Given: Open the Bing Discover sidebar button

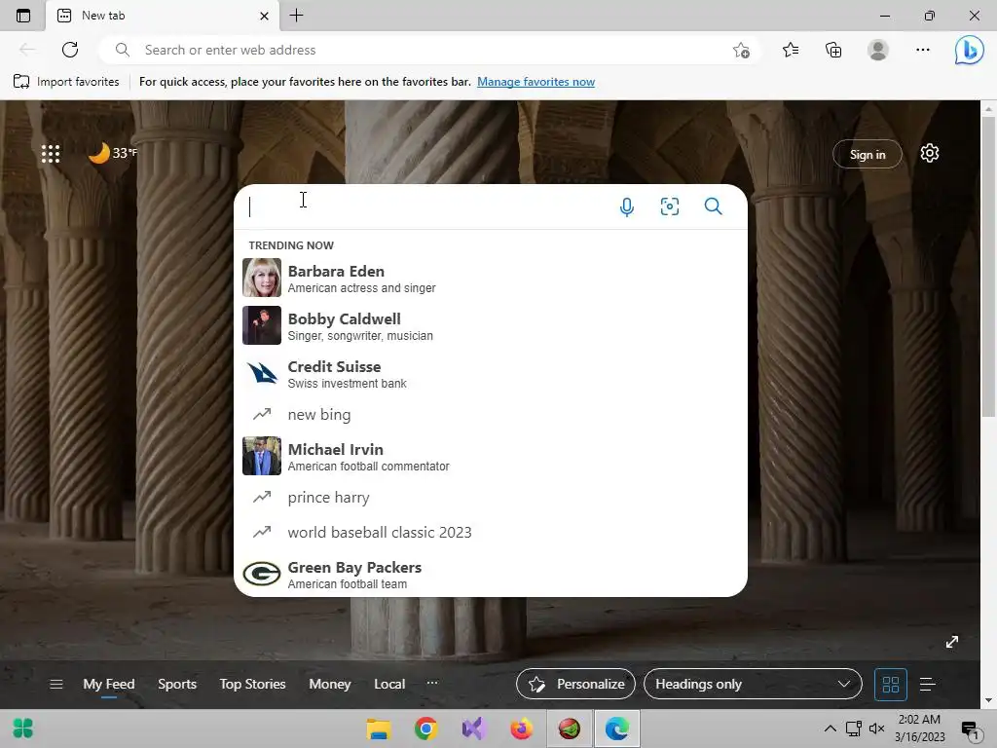Looking at the screenshot, I should [969, 50].
